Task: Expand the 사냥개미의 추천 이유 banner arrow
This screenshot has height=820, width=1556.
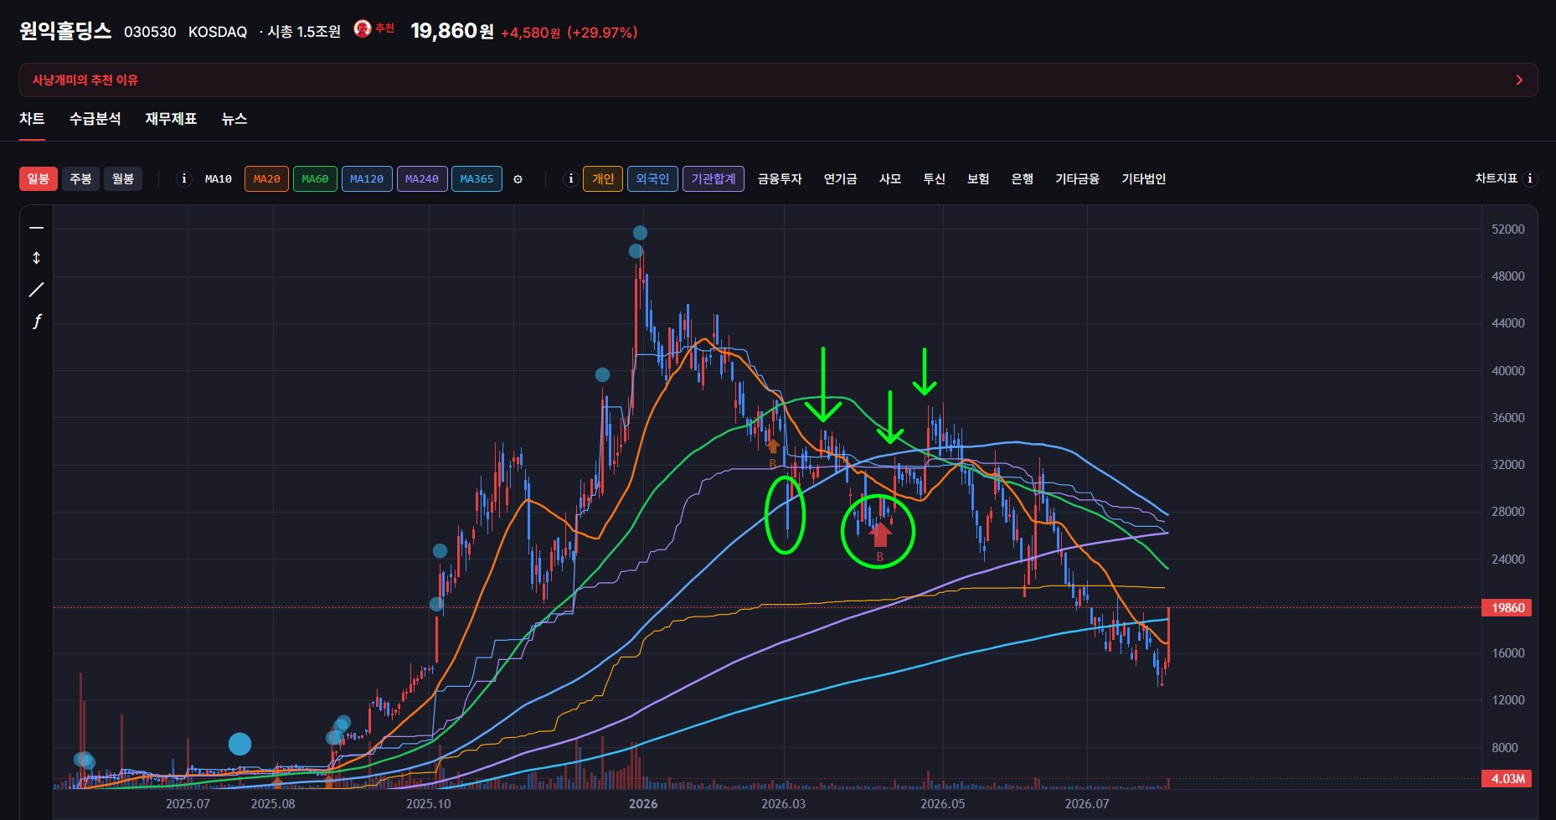Action: 1519,80
